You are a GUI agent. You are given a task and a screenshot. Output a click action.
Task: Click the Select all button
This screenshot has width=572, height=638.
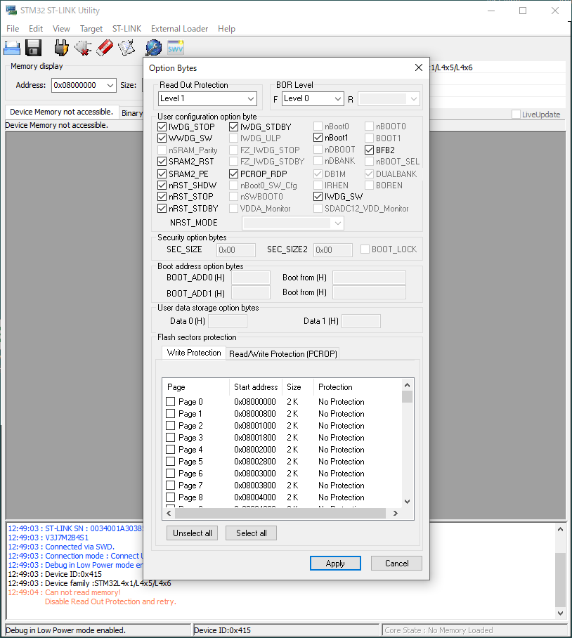tap(252, 533)
